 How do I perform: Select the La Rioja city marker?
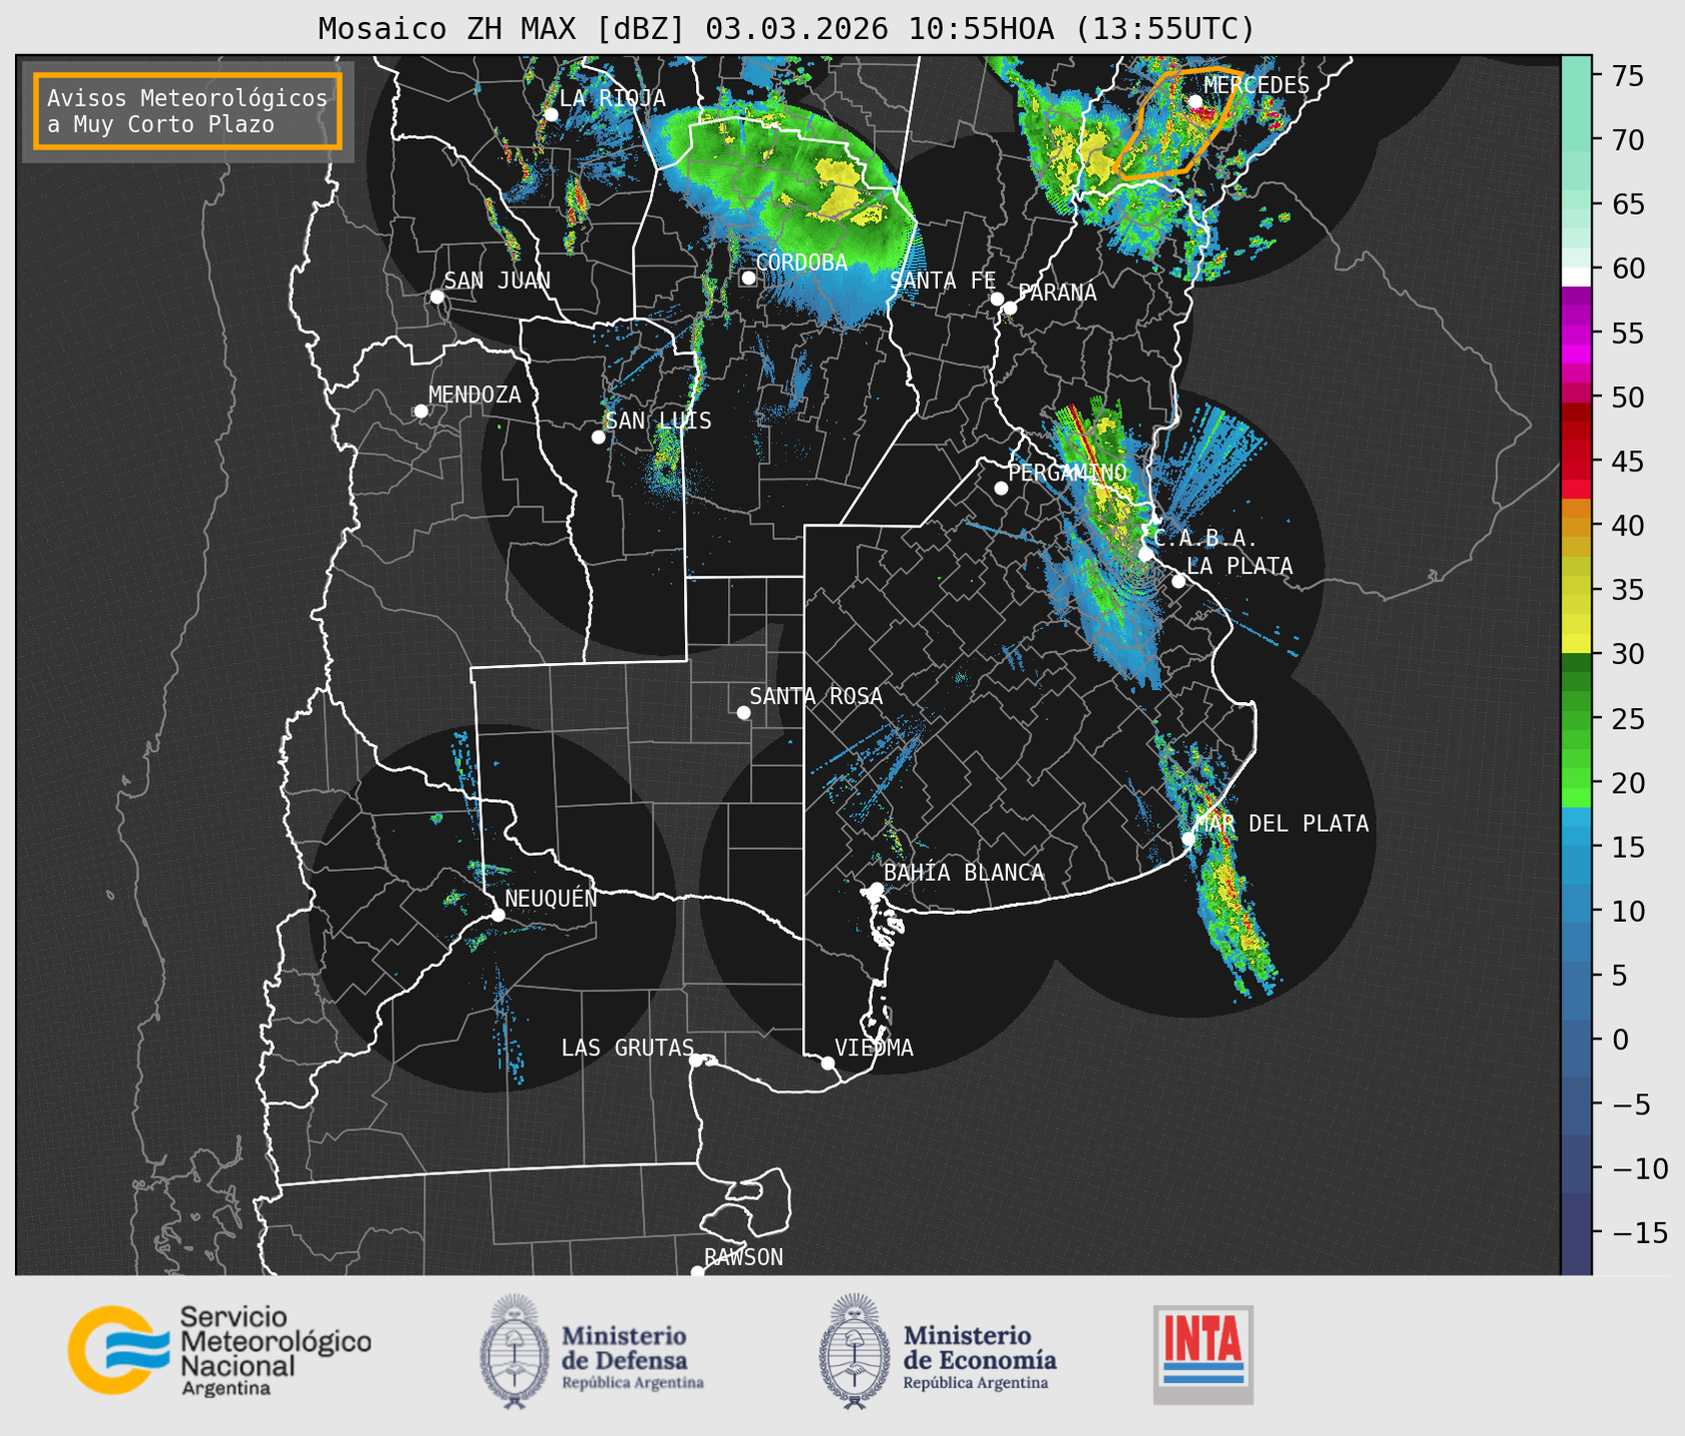point(550,114)
